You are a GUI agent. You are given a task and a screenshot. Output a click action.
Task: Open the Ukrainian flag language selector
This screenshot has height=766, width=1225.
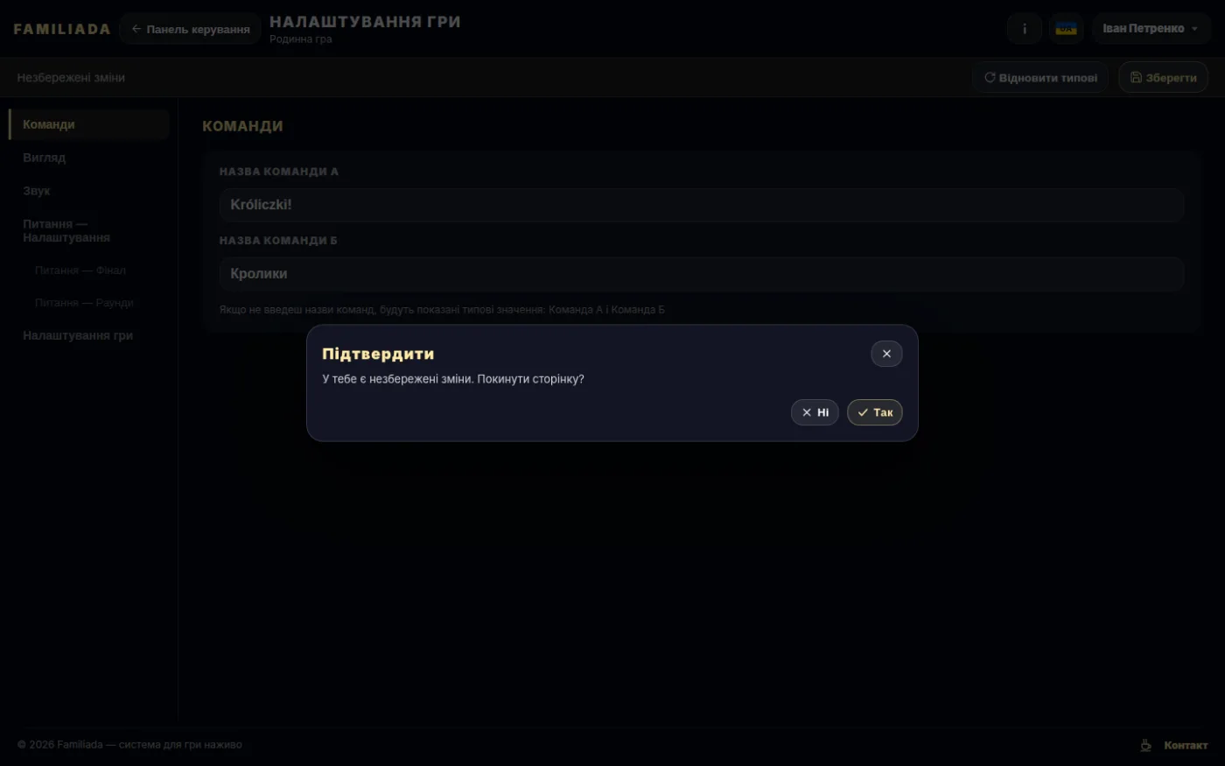pyautogui.click(x=1067, y=29)
